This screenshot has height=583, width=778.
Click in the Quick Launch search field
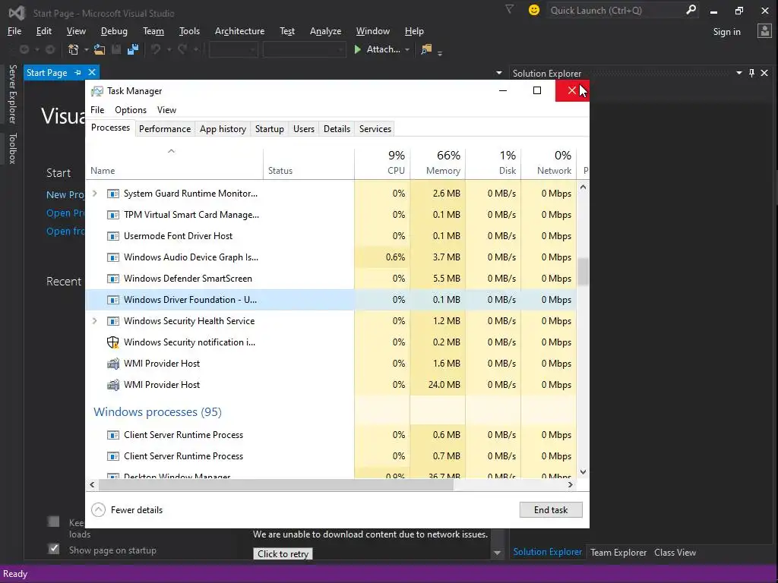coord(615,10)
